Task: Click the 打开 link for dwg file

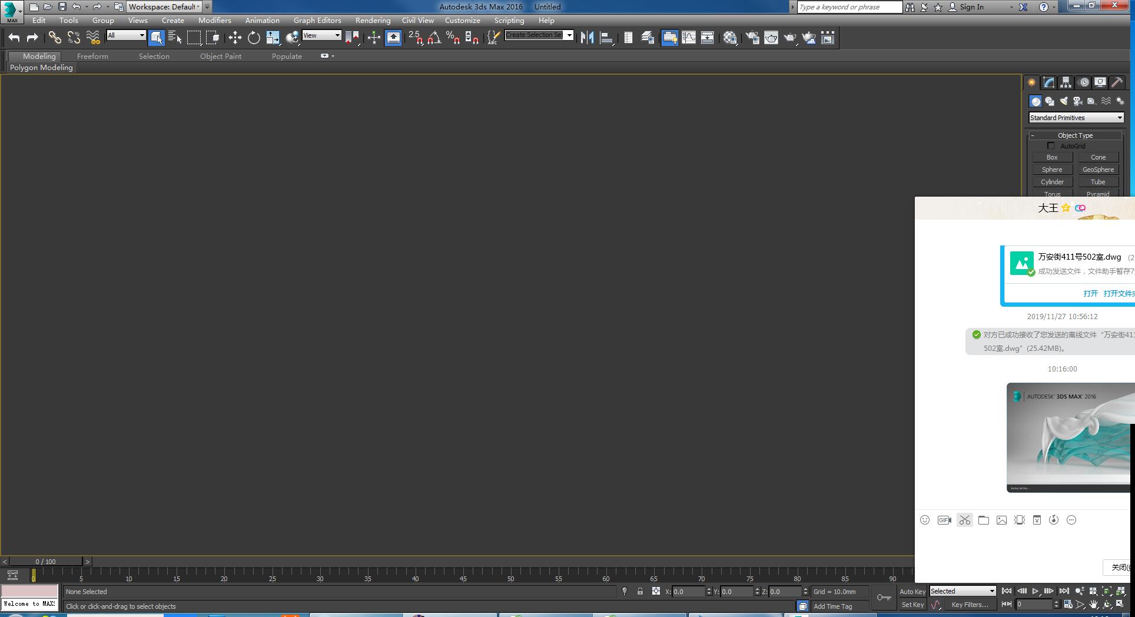Action: pyautogui.click(x=1090, y=293)
